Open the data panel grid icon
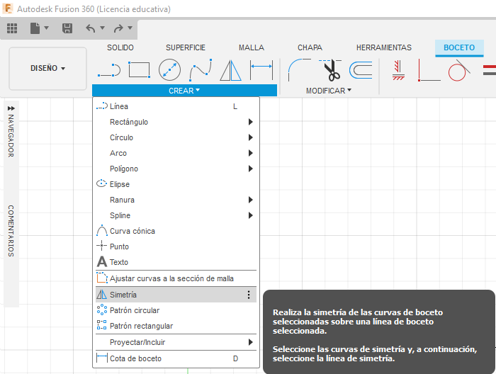Image resolution: width=496 pixels, height=374 pixels. click(12, 28)
